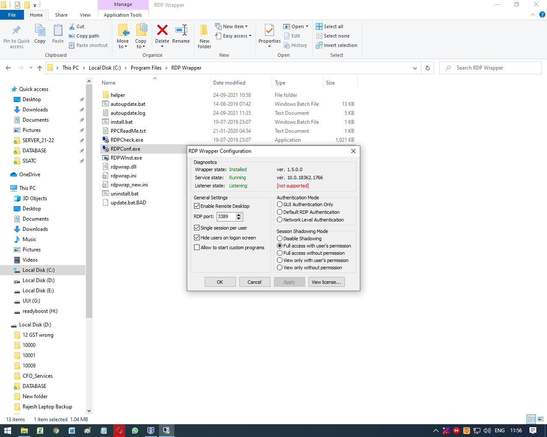Click the Search RDP Wrapper box
Viewport: 547px width, 437px height.
(x=490, y=68)
